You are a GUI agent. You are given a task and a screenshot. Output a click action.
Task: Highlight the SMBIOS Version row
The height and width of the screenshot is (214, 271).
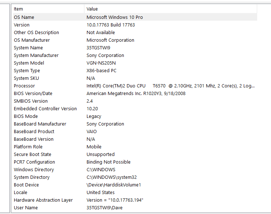coord(31,101)
